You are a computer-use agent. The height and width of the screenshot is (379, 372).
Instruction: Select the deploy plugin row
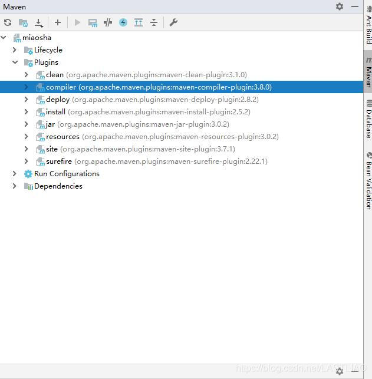182,100
